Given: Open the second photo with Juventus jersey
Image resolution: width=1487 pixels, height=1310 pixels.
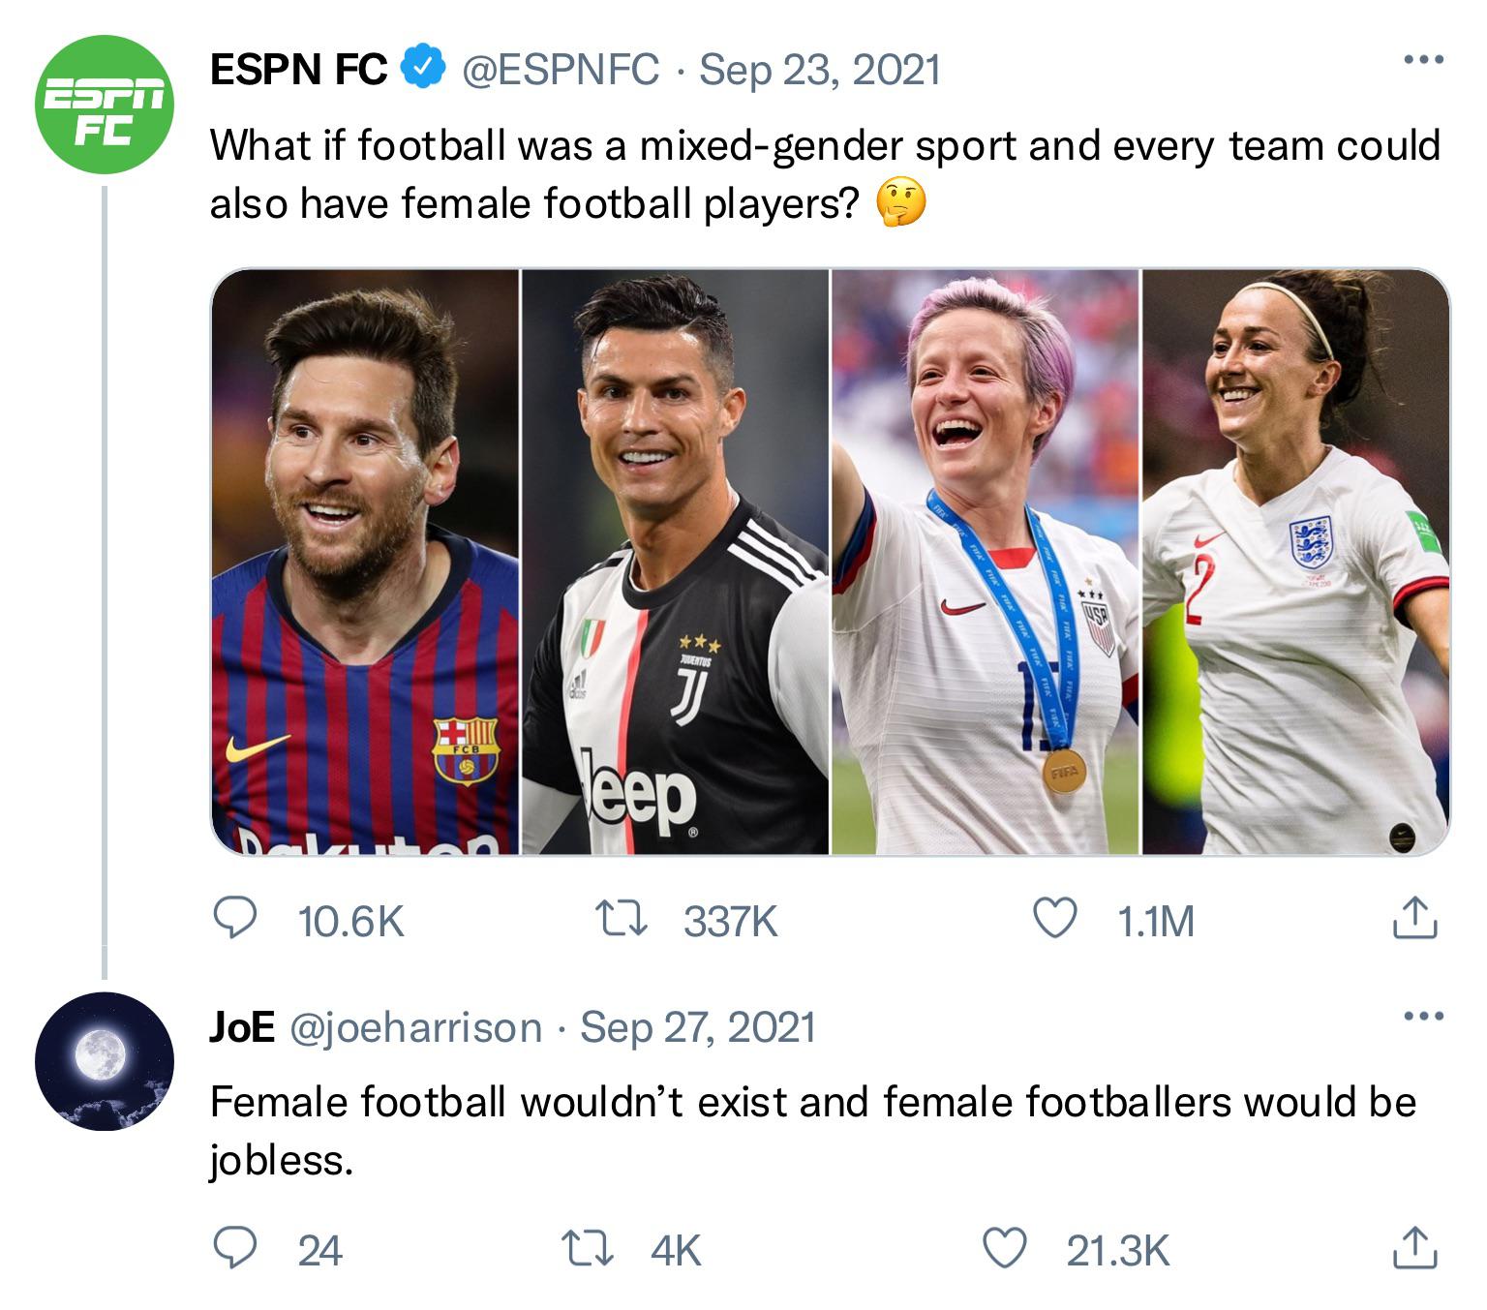Looking at the screenshot, I should (675, 562).
